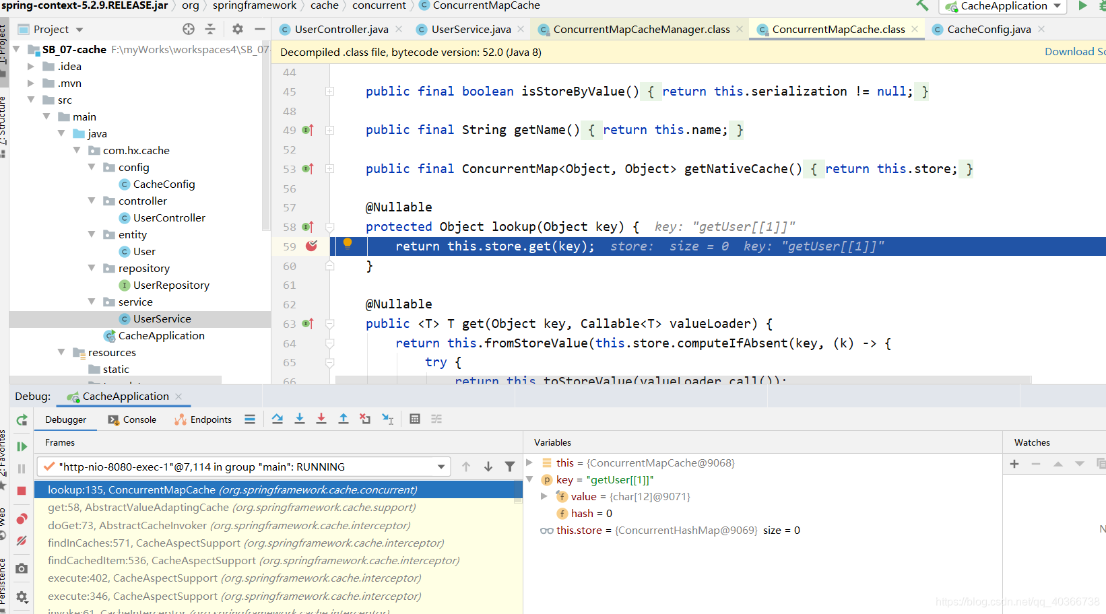The width and height of the screenshot is (1106, 614).
Task: Open the thread selector dropdown
Action: pos(243,467)
